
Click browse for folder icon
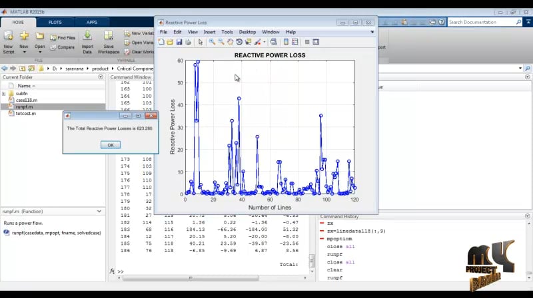click(31, 69)
